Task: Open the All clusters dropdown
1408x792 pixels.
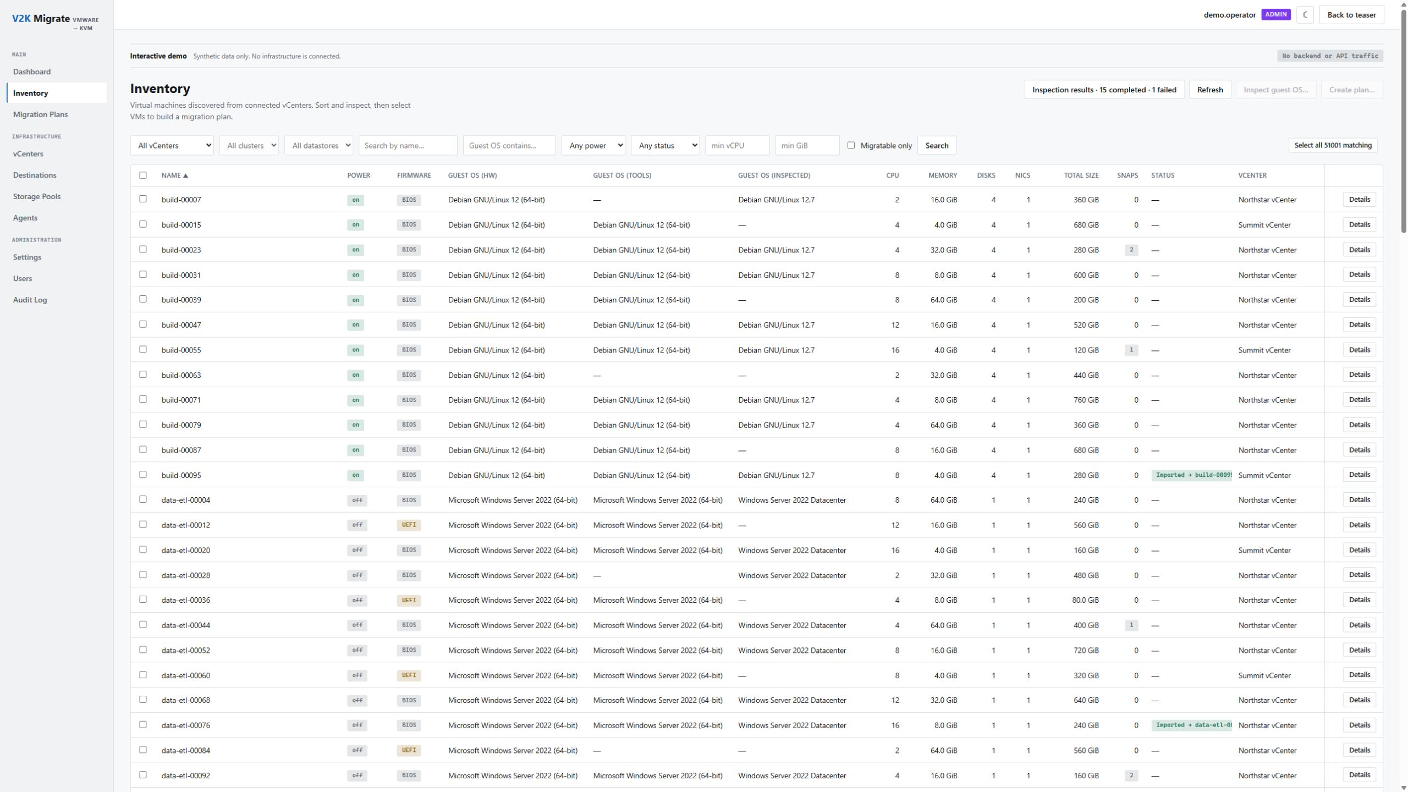Action: tap(249, 146)
